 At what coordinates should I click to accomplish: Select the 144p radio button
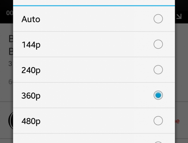click(158, 44)
